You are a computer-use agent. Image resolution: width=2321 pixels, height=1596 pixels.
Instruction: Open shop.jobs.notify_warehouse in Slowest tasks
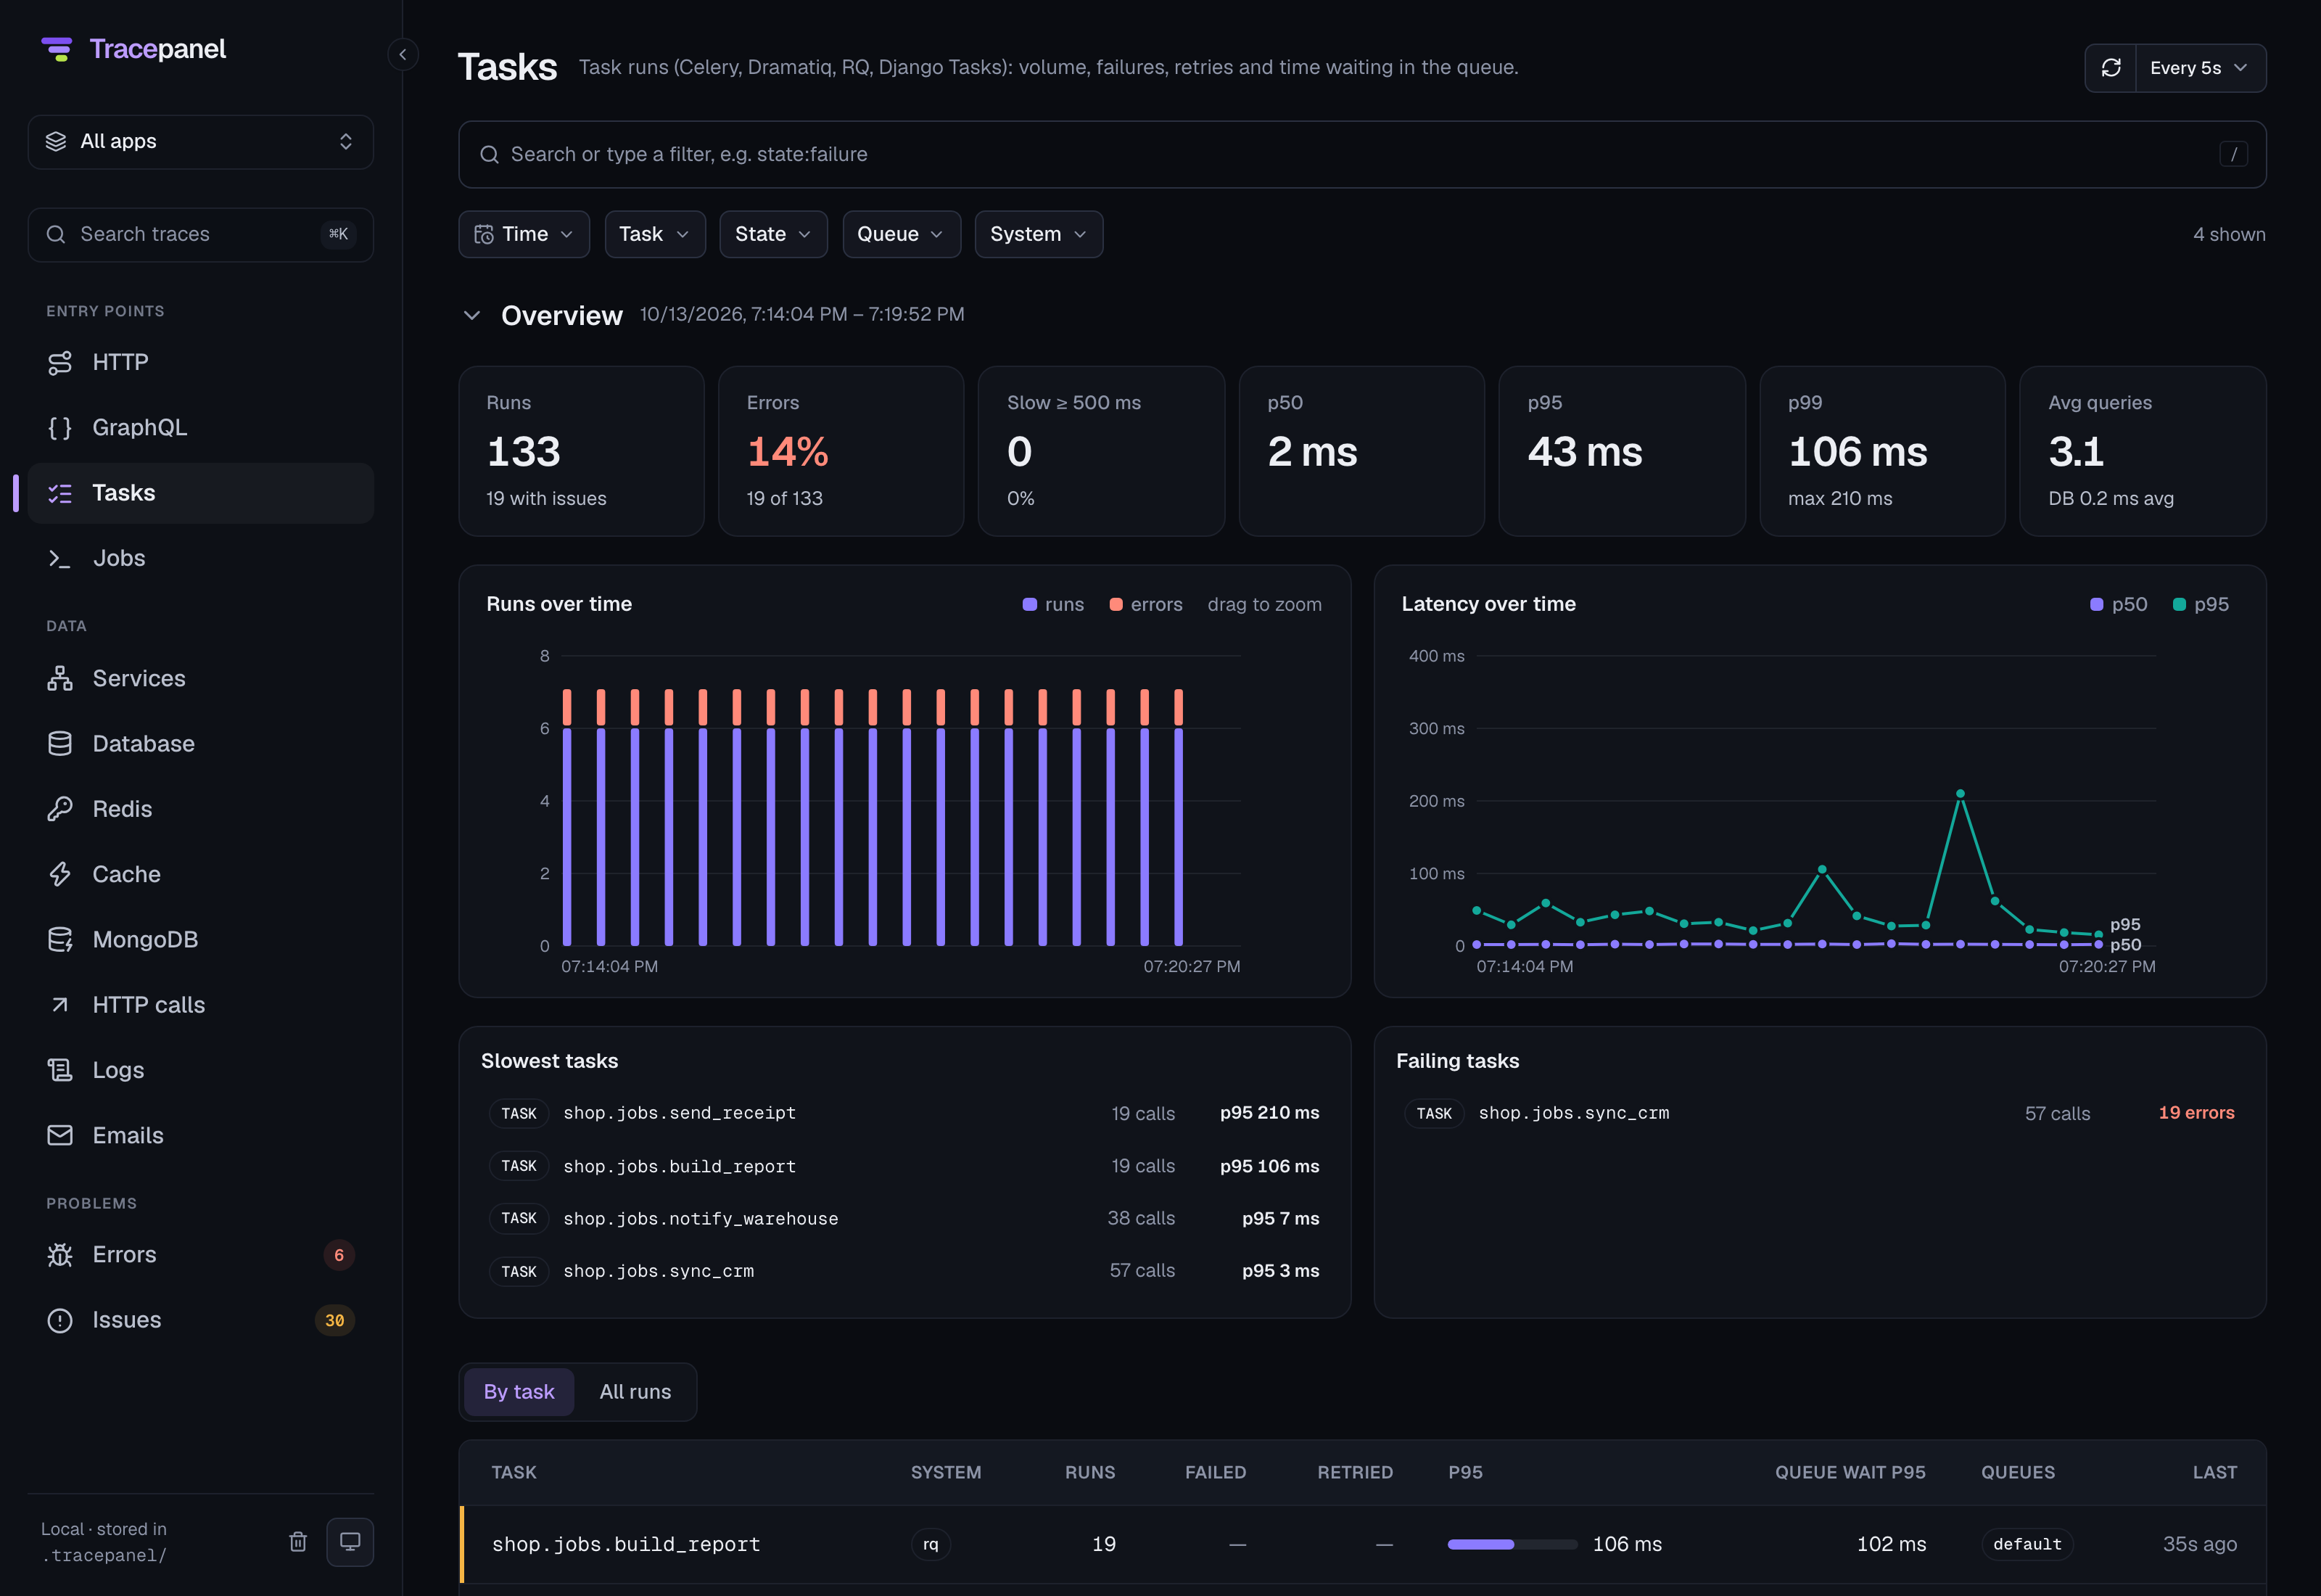pyautogui.click(x=904, y=1218)
